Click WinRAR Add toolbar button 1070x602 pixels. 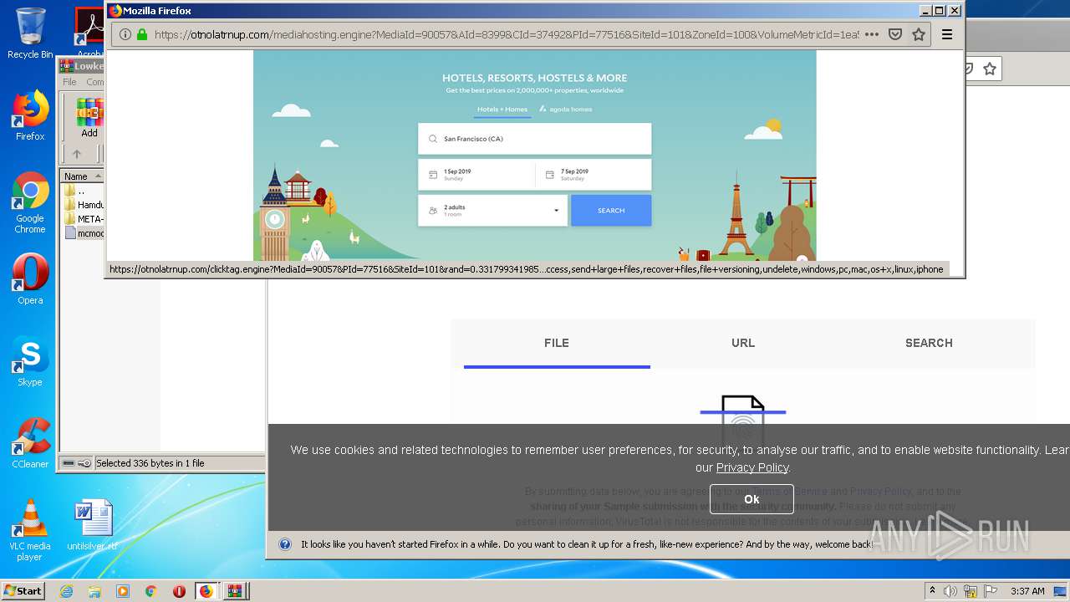coord(89,118)
